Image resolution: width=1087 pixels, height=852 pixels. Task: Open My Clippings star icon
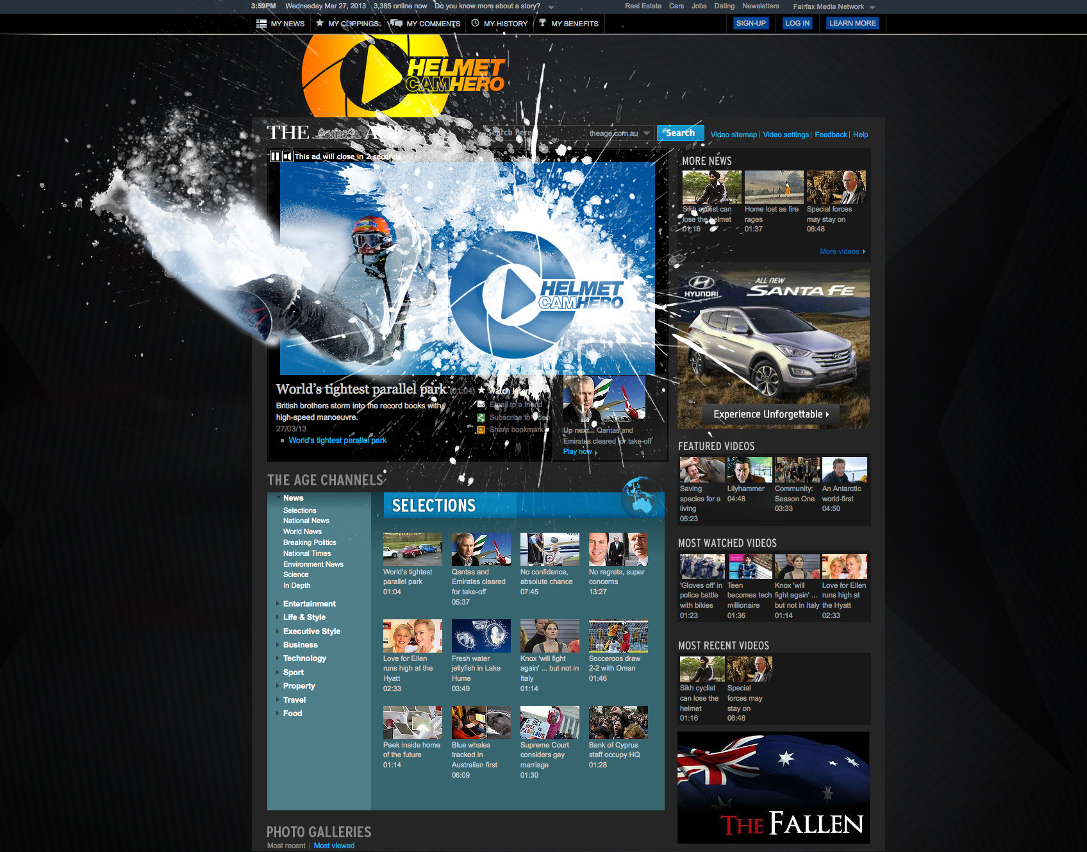[x=320, y=23]
